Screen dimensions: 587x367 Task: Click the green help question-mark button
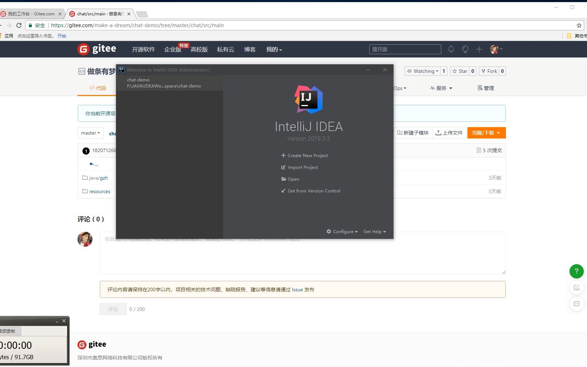[x=576, y=271]
